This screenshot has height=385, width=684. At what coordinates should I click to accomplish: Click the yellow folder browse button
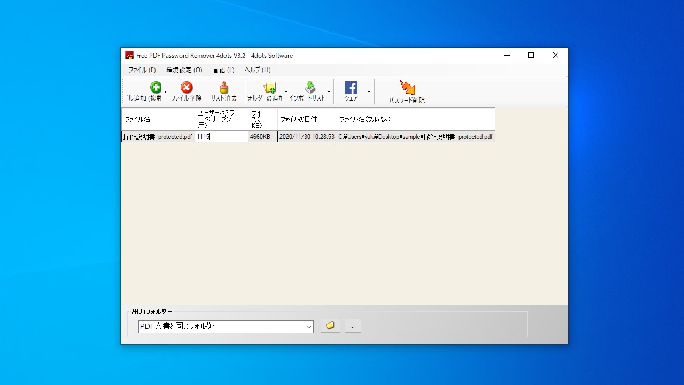point(330,326)
